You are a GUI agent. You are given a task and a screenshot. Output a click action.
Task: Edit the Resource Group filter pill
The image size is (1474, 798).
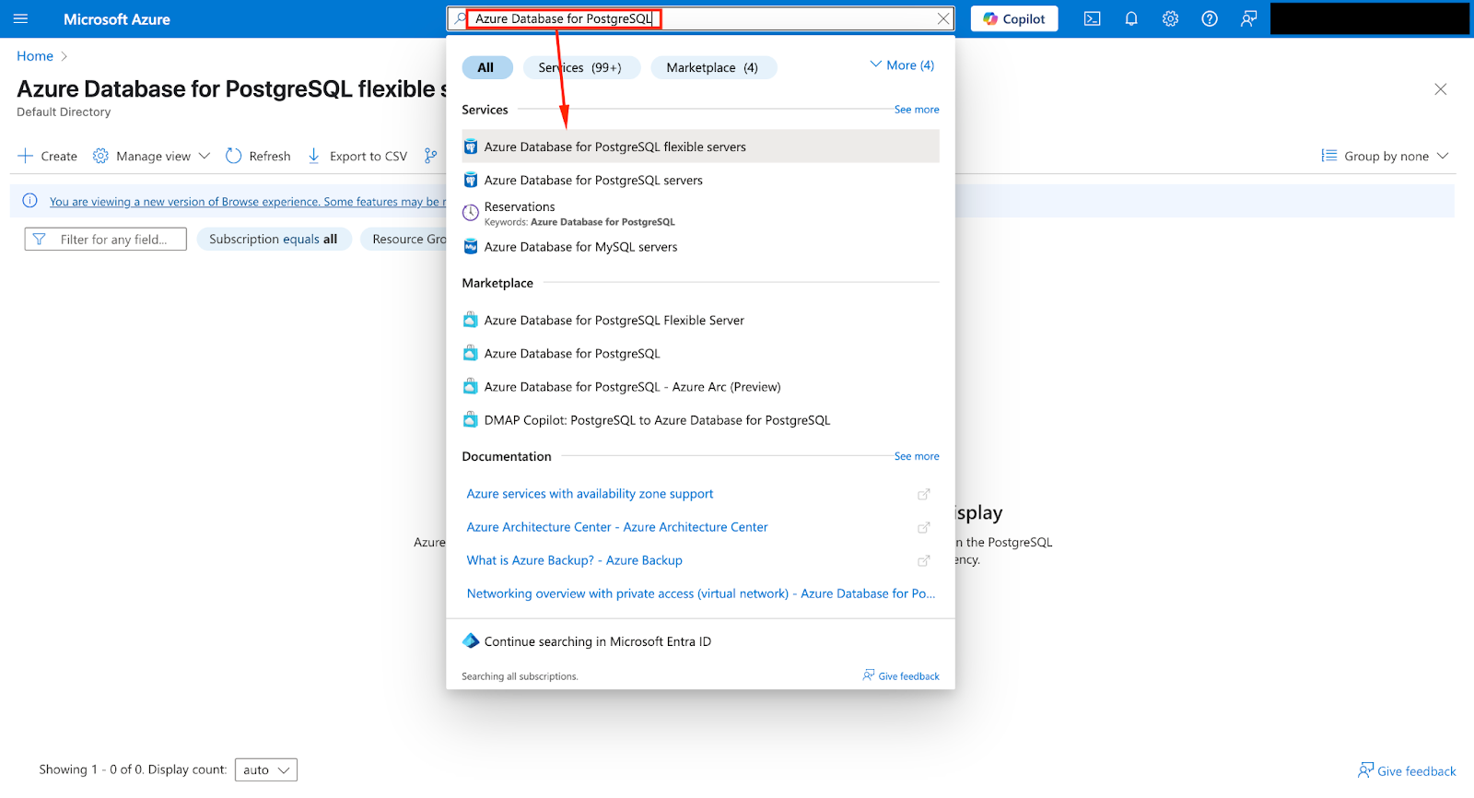(405, 239)
